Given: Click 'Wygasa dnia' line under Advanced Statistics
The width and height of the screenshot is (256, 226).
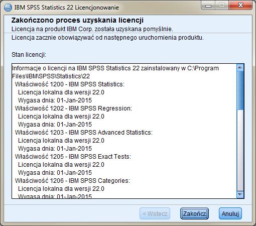Looking at the screenshot, I should coord(55,149).
